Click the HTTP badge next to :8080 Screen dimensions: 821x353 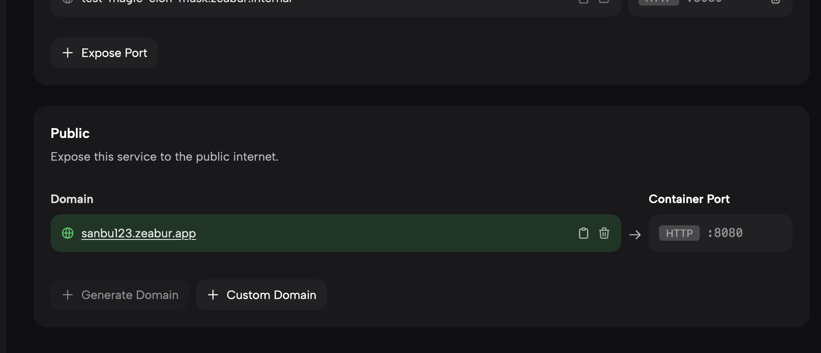click(x=679, y=233)
